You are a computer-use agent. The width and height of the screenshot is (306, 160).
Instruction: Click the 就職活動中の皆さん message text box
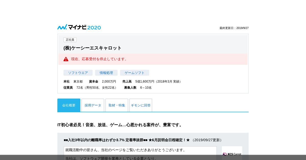click(x=140, y=153)
